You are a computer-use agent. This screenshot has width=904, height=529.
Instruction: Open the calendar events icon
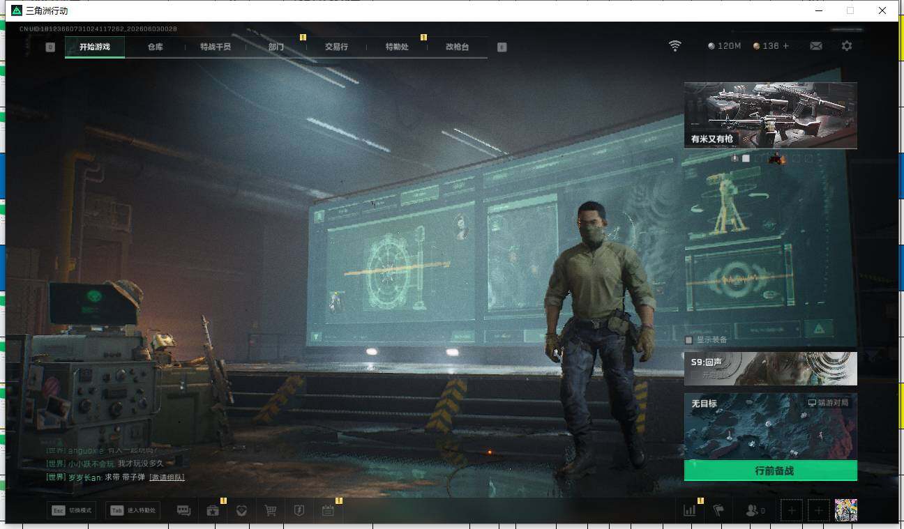coord(328,511)
